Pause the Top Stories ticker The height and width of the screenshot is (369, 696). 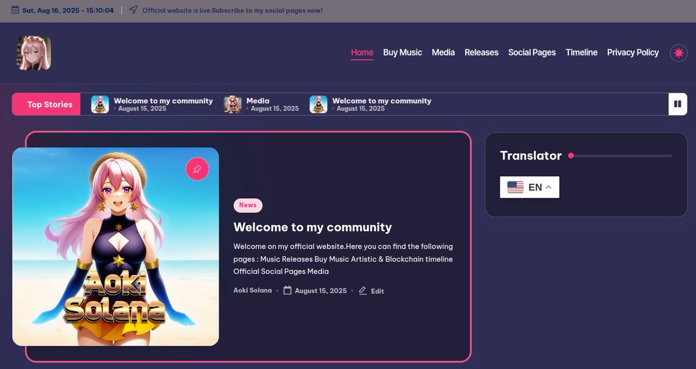677,104
